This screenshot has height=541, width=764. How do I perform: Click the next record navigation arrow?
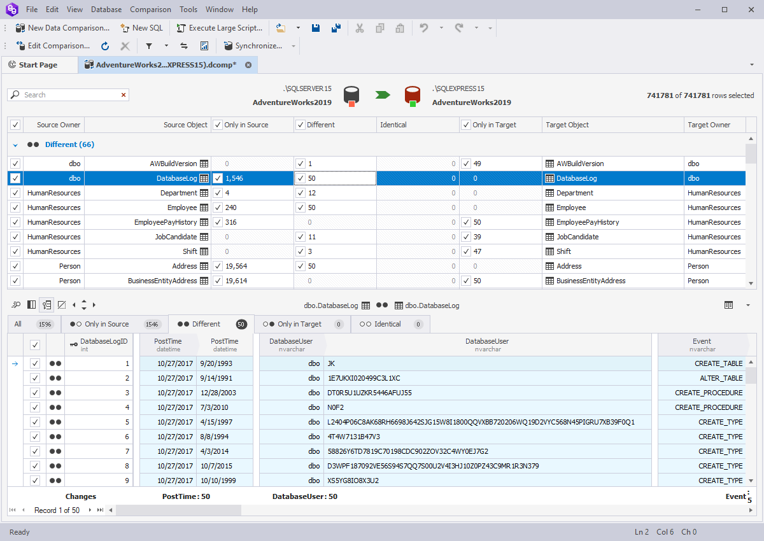click(90, 510)
